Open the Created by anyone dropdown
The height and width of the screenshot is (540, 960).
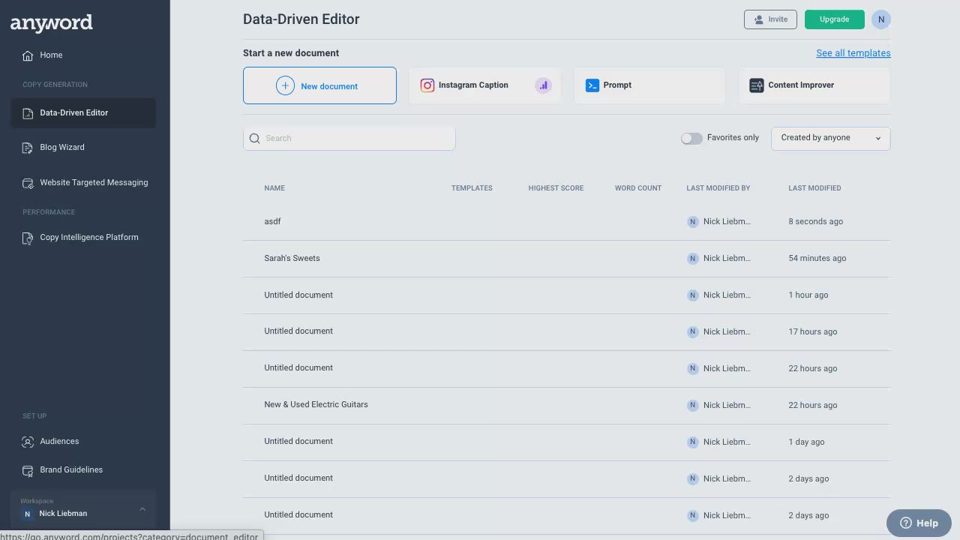[x=830, y=138]
